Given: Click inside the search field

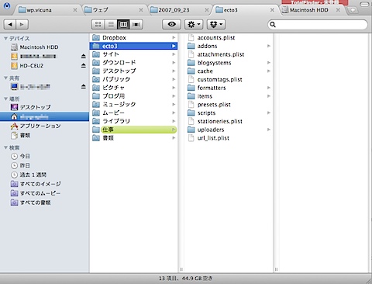Looking at the screenshot, I should point(318,25).
